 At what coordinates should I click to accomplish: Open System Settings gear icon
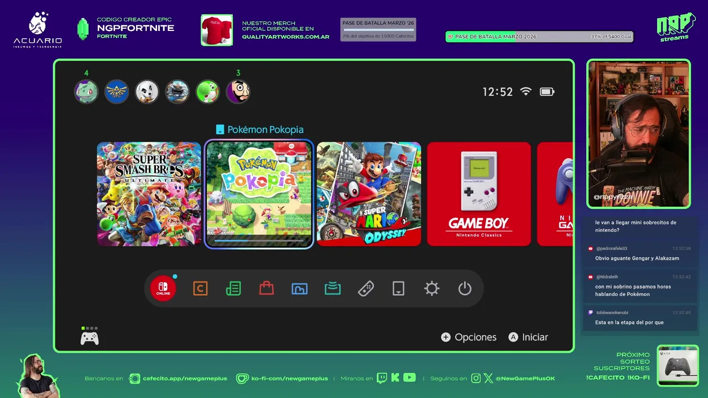tap(431, 289)
